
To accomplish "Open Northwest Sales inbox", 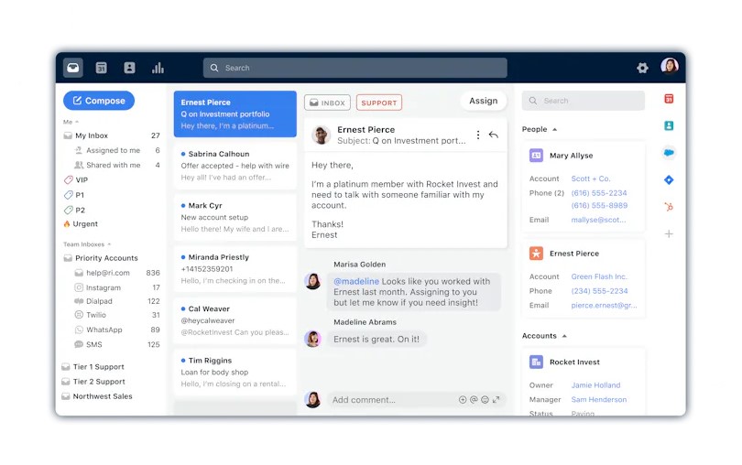I will 97,396.
